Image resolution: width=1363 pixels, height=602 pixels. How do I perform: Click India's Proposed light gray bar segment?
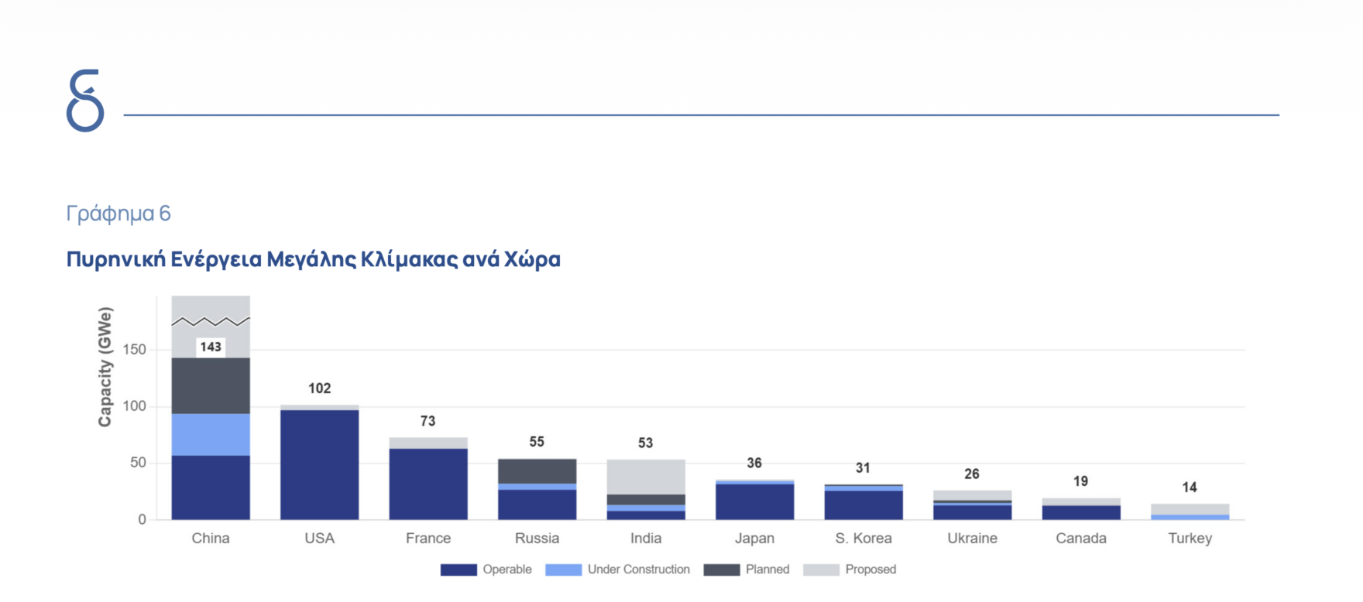tap(646, 477)
